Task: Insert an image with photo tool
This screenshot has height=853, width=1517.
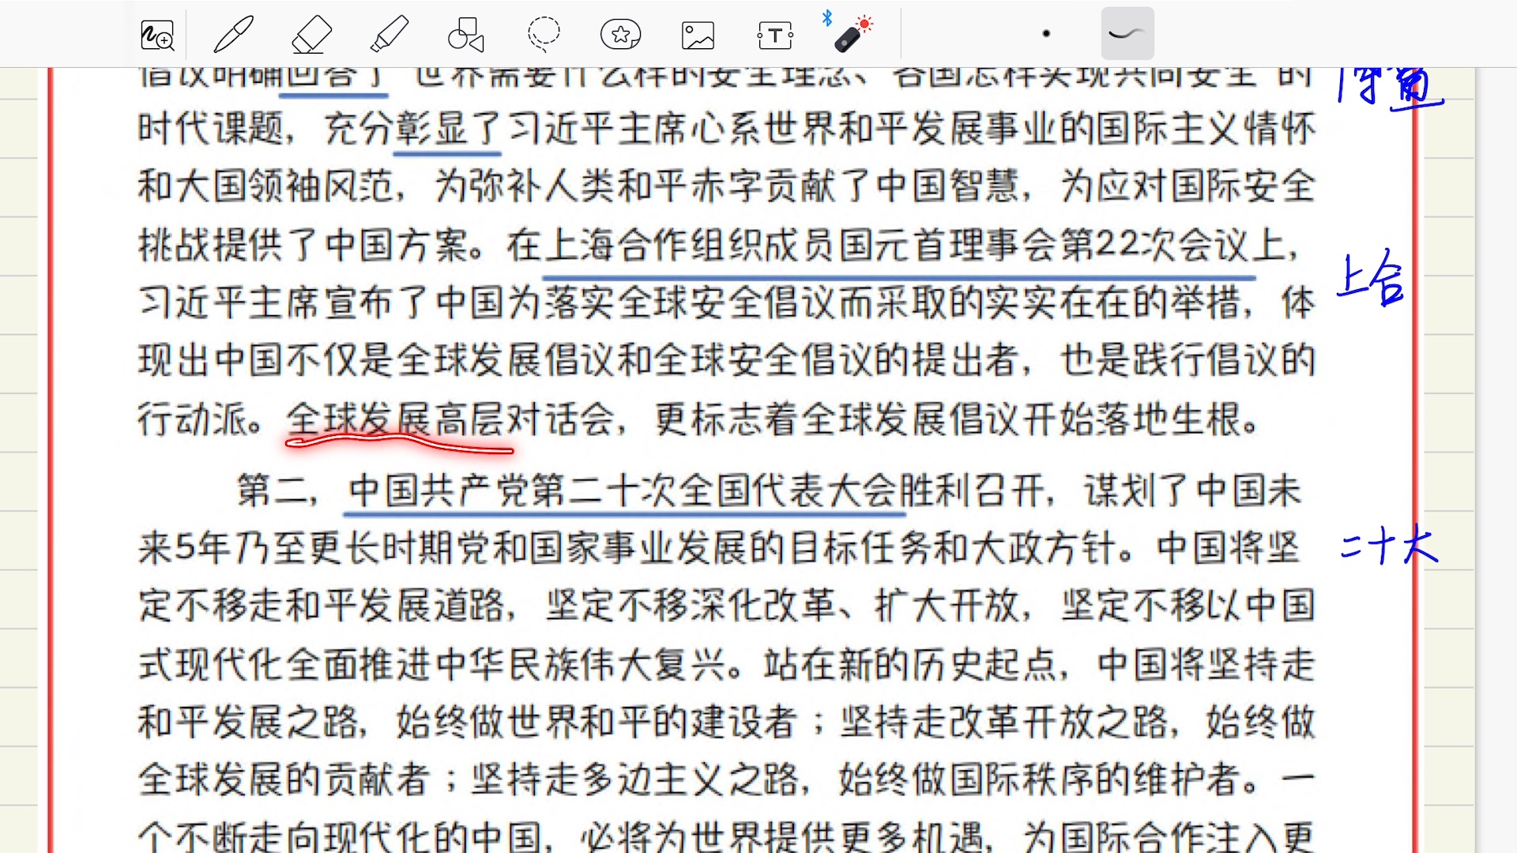Action: (698, 36)
